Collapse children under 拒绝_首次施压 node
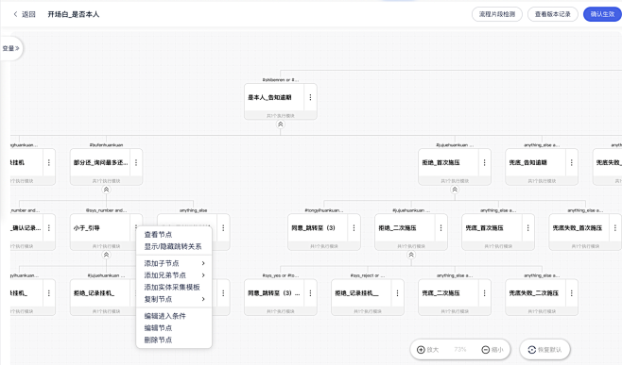Viewport: 622px width, 365px height. pos(455,190)
